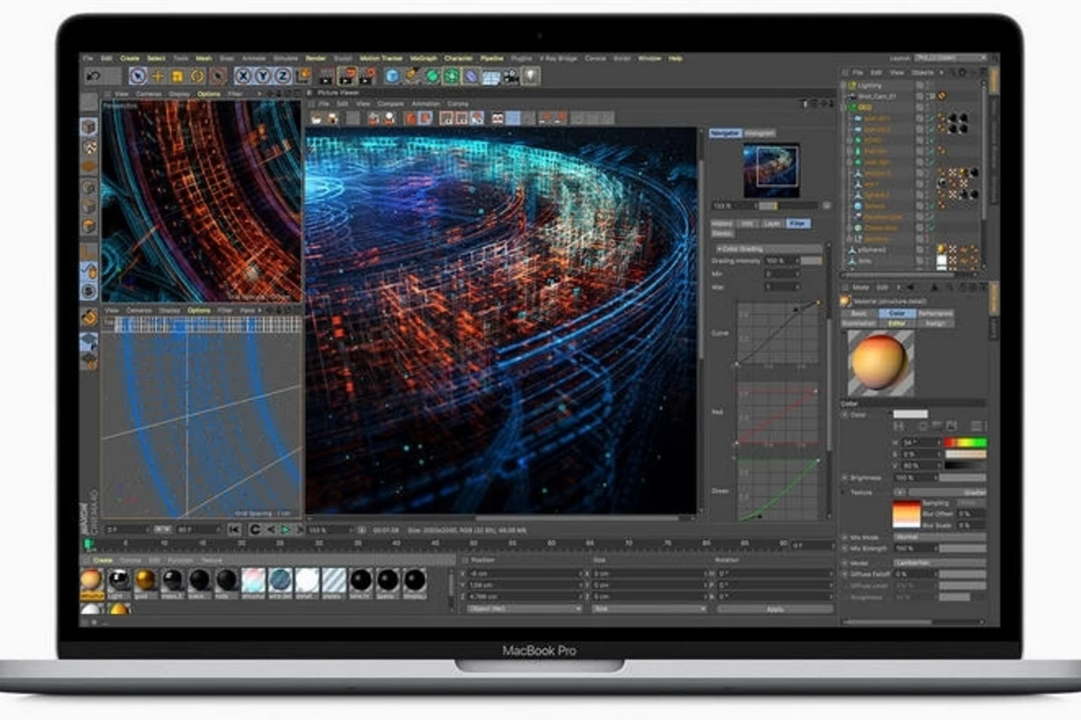Image resolution: width=1081 pixels, height=720 pixels.
Task: Click the material Color swatch
Action: (910, 414)
